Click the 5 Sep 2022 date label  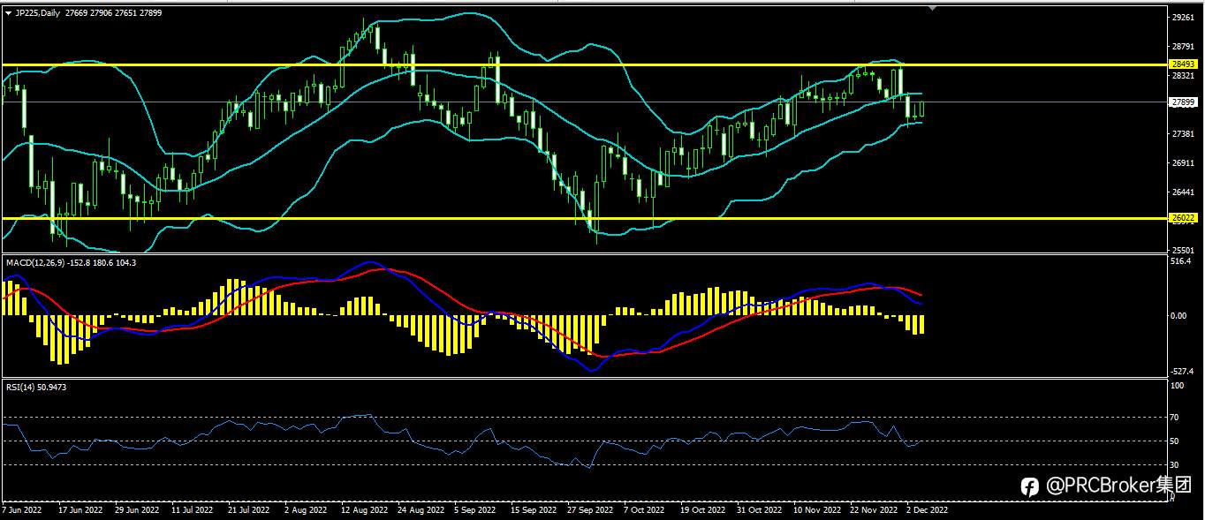477,509
